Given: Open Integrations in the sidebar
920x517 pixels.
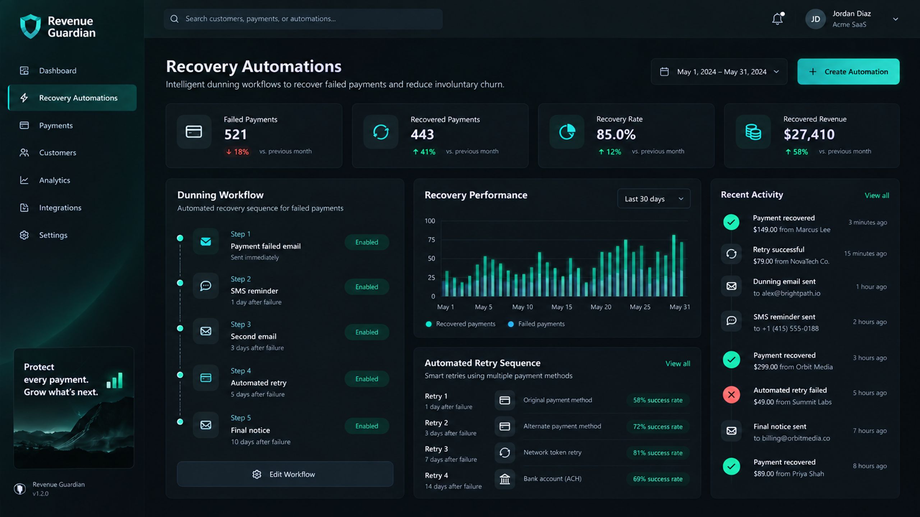Looking at the screenshot, I should coord(72,208).
